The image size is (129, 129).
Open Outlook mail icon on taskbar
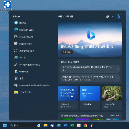coord(52,126)
